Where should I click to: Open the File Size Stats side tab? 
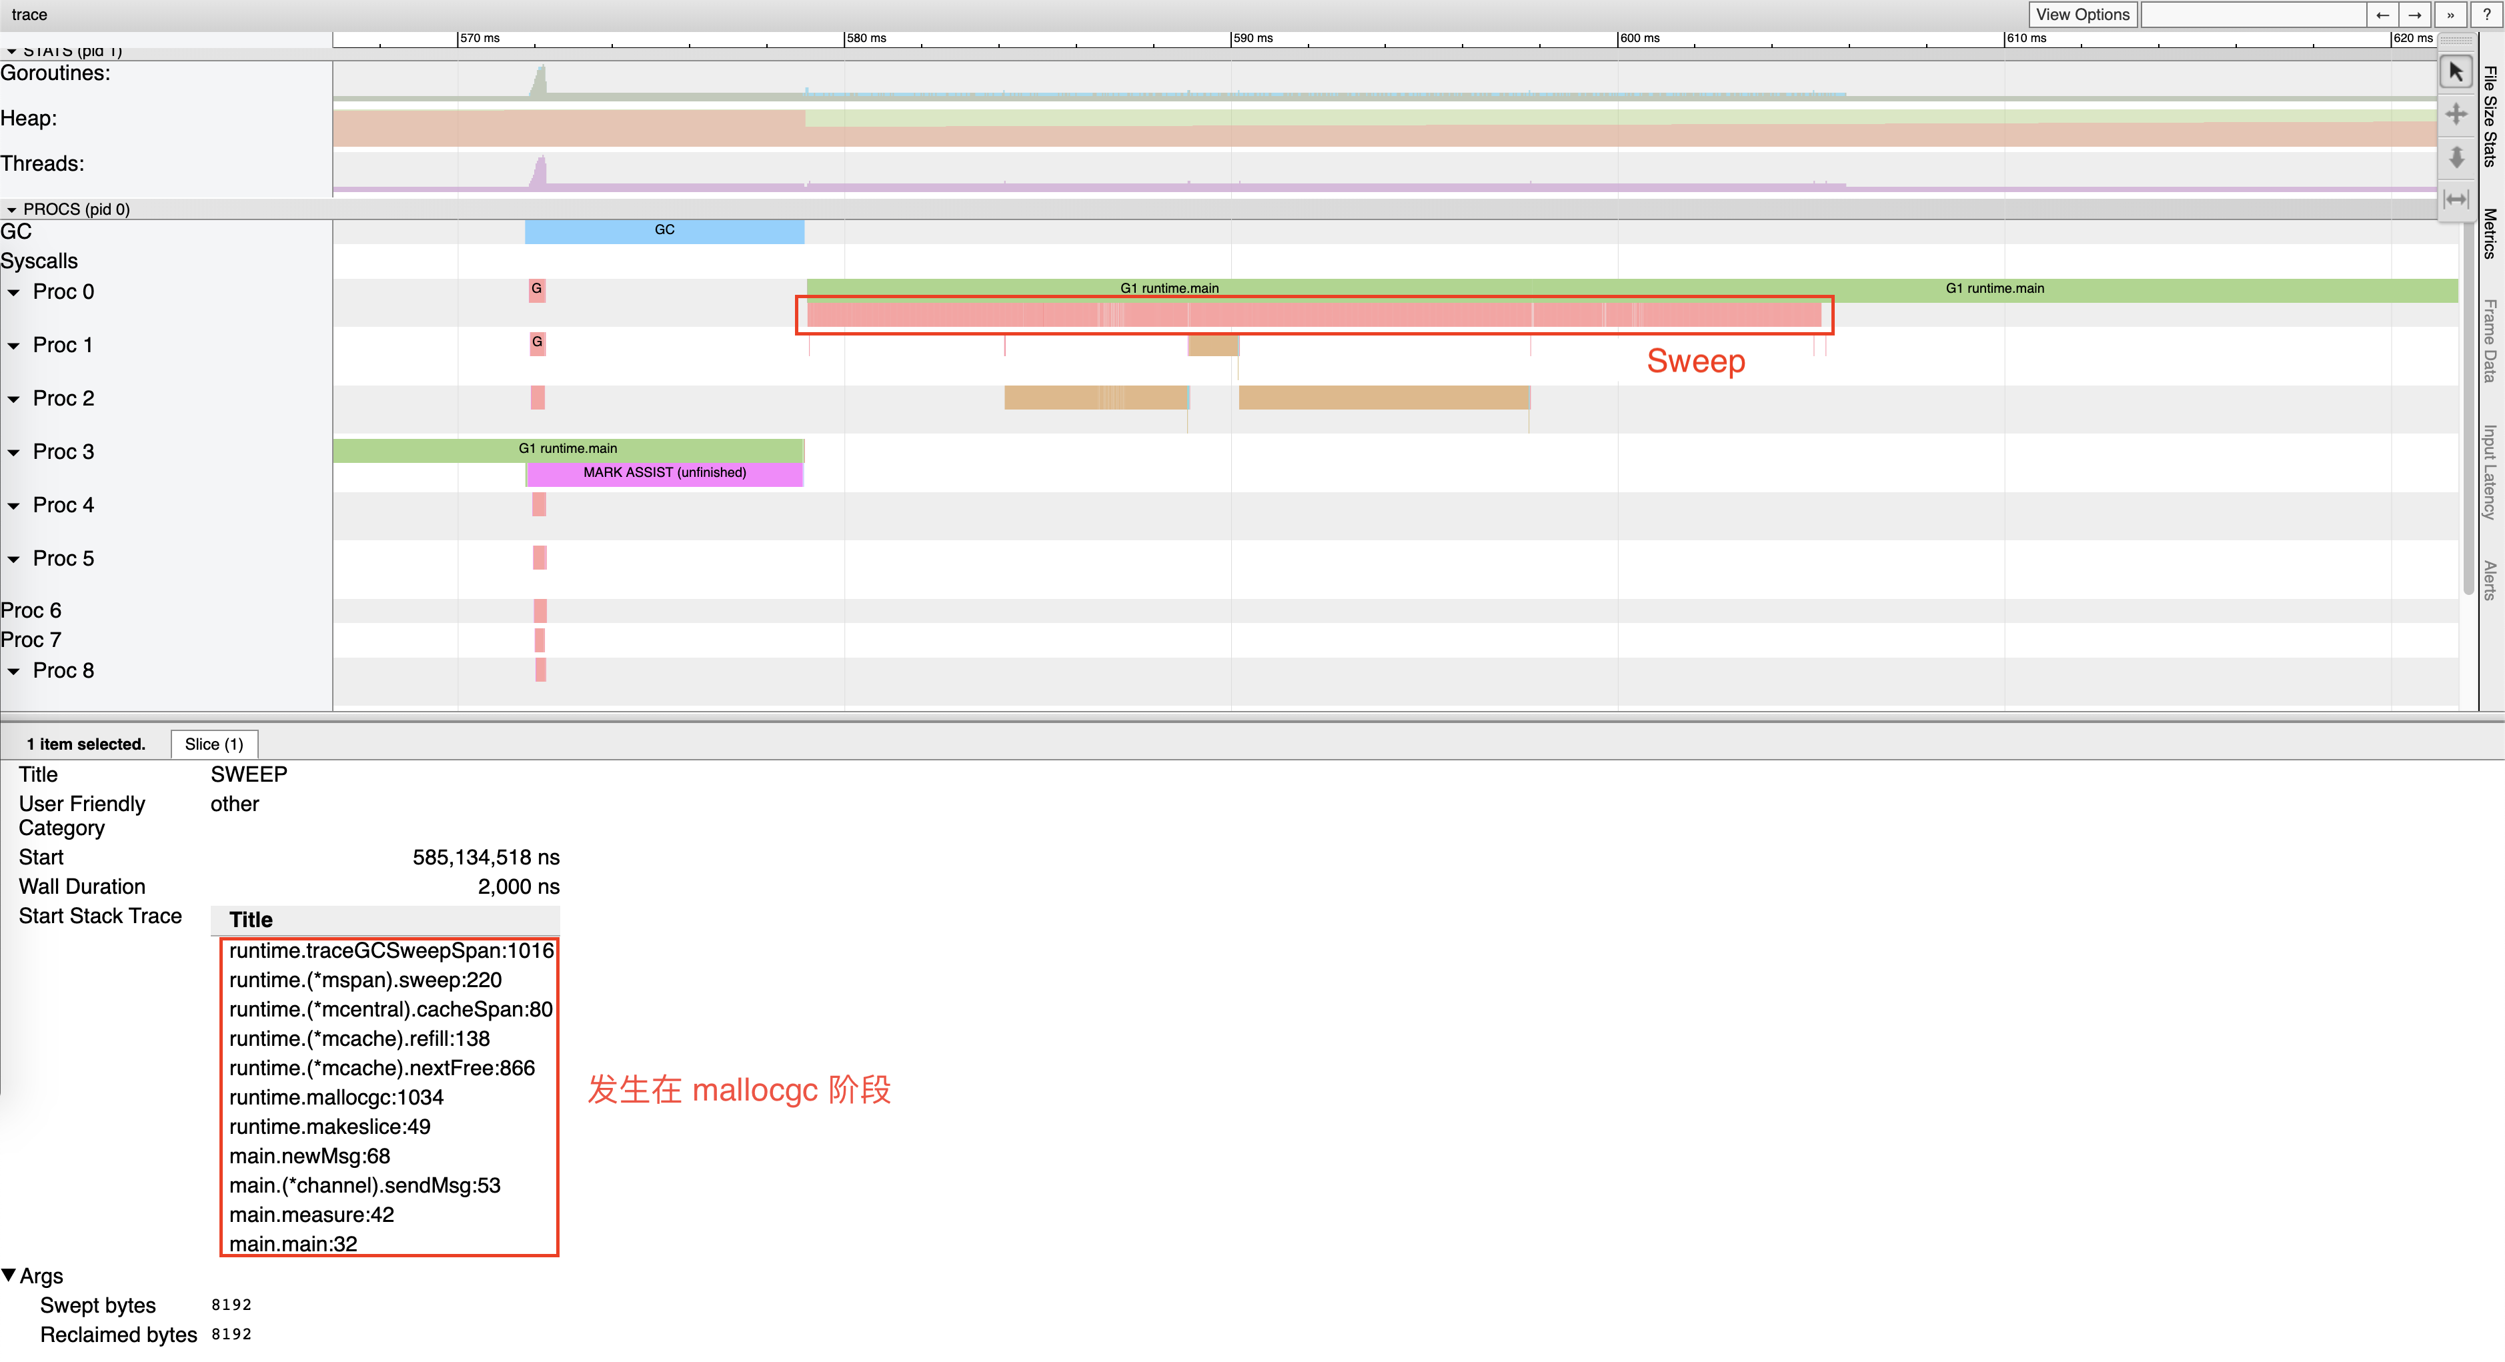[x=2490, y=117]
